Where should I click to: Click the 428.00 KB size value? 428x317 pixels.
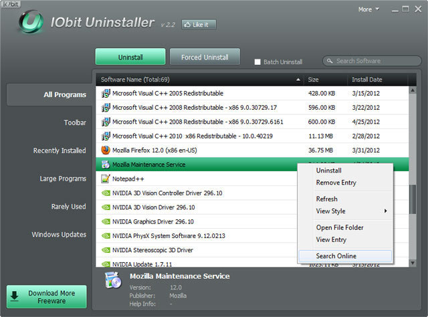click(x=322, y=94)
